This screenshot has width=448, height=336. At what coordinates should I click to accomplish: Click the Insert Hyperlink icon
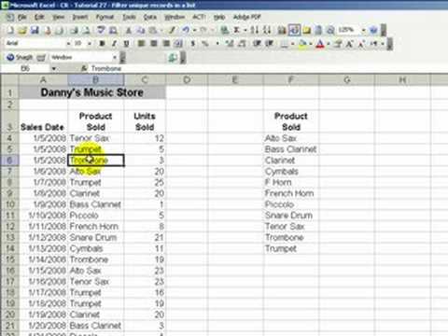pos(224,30)
